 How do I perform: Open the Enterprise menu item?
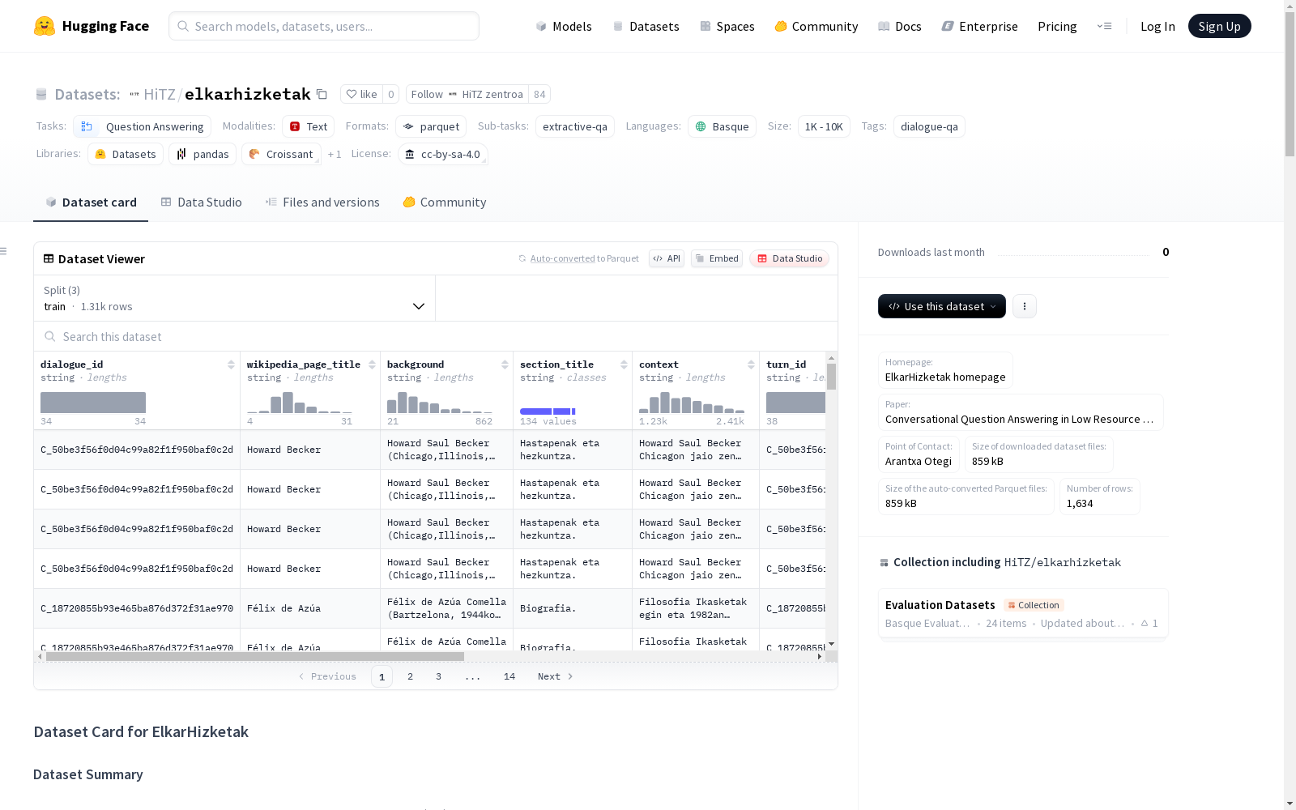980,26
